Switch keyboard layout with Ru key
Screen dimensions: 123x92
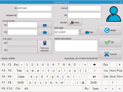click(x=87, y=88)
